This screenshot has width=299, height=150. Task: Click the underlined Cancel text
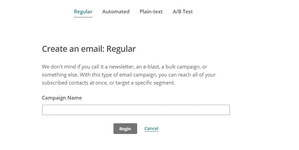[x=151, y=128]
